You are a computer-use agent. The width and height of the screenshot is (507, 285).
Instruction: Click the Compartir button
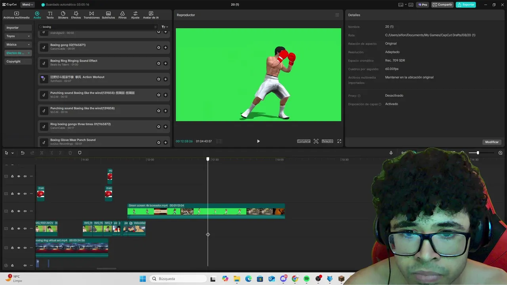(442, 5)
